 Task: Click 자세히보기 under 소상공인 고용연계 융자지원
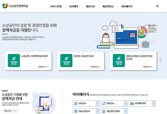pyautogui.click(x=43, y=67)
